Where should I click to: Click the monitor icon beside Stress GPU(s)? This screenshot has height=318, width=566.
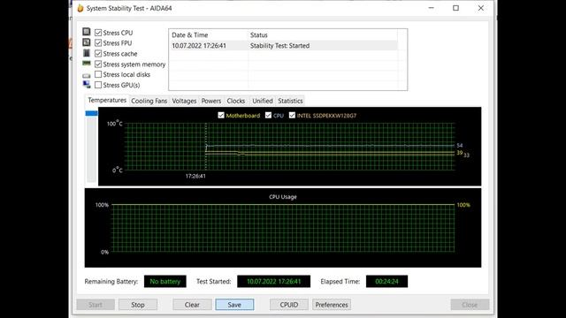pyautogui.click(x=87, y=85)
